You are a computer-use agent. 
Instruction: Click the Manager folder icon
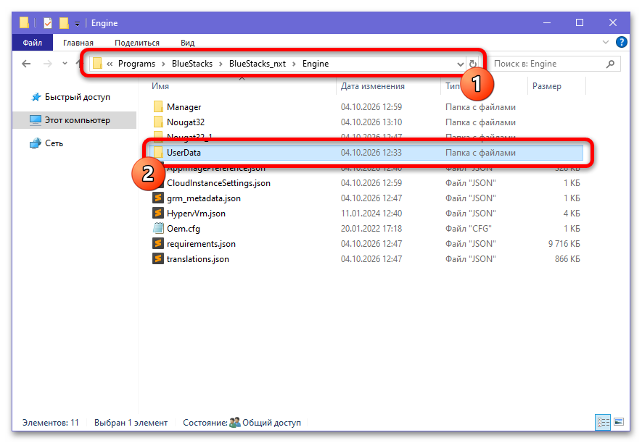coord(158,106)
